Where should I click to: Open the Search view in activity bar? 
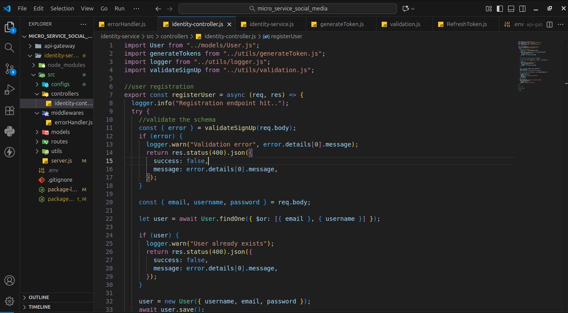tap(9, 47)
